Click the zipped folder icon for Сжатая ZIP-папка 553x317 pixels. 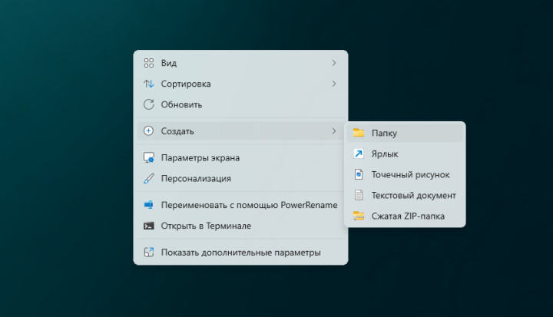coord(359,216)
